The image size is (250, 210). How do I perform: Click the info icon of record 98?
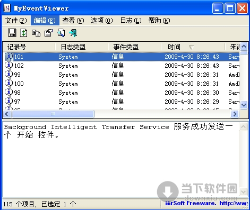pos(9,93)
